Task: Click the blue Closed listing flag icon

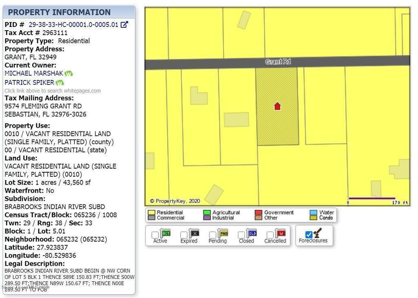Action: 252,234
